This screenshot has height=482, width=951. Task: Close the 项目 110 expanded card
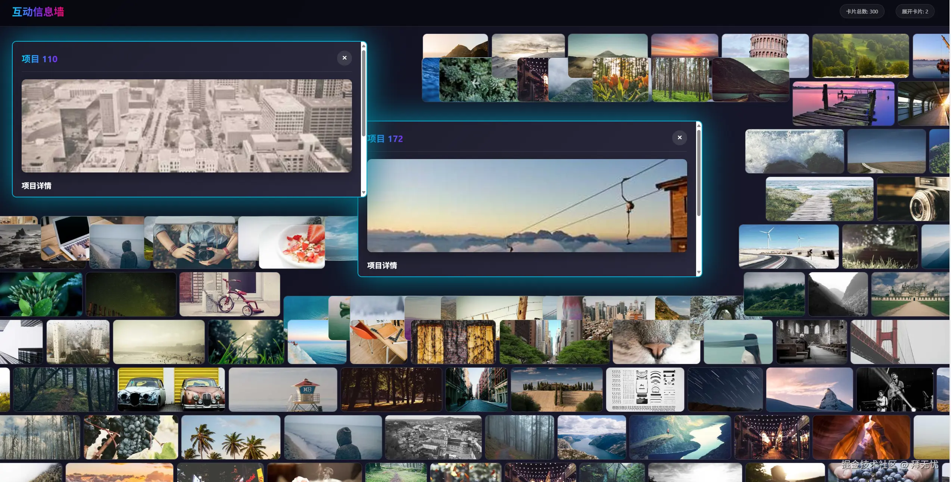click(x=344, y=58)
